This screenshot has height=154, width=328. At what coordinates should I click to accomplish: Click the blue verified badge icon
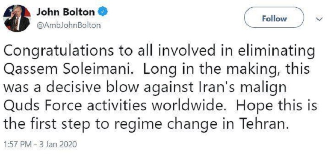tap(103, 12)
